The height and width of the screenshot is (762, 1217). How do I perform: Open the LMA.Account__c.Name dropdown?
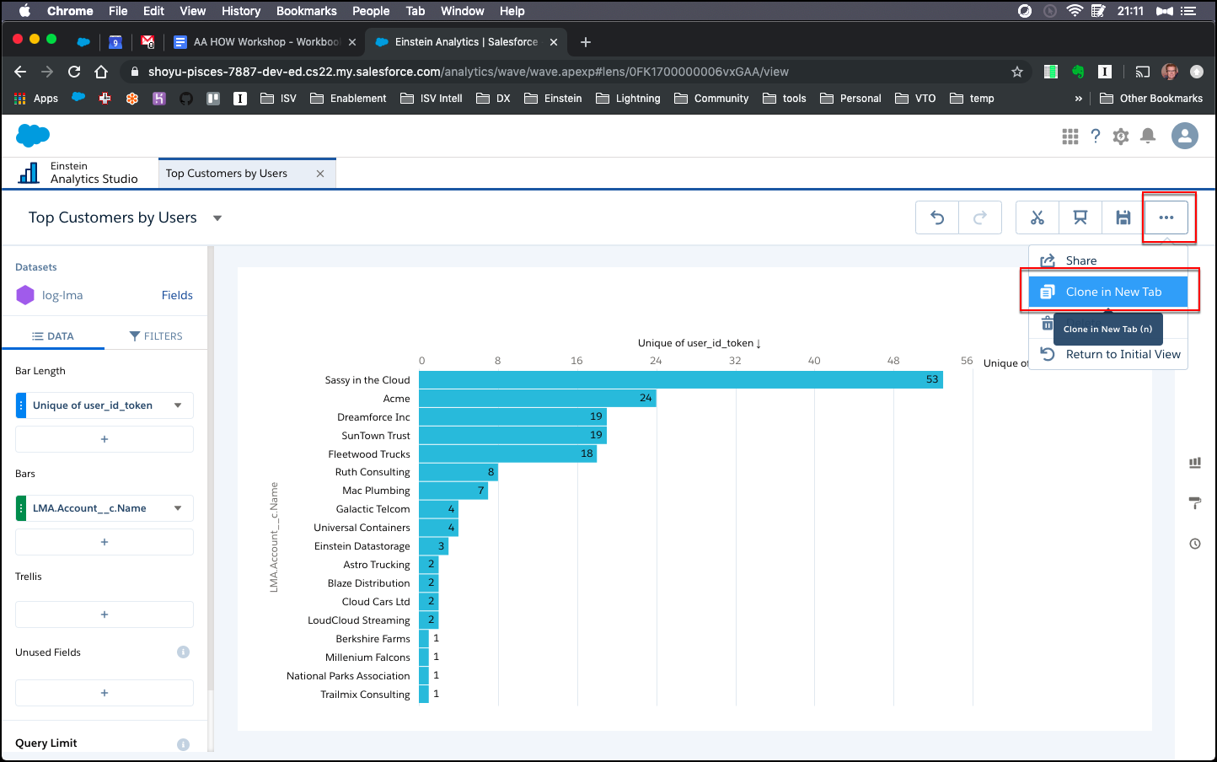click(x=178, y=508)
